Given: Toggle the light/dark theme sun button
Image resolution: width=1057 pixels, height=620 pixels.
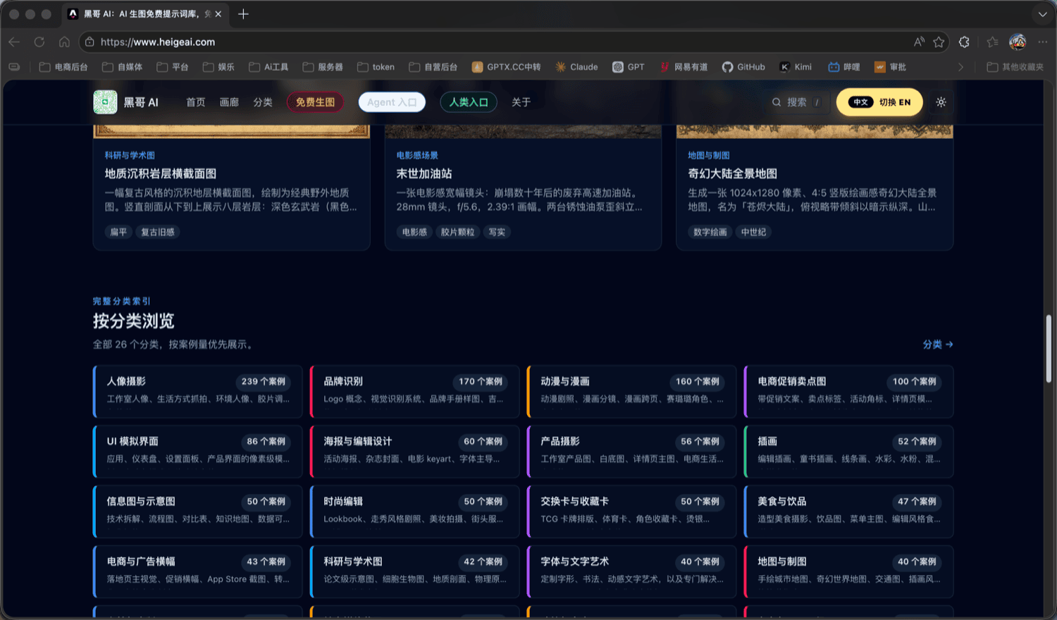Looking at the screenshot, I should click(x=941, y=102).
